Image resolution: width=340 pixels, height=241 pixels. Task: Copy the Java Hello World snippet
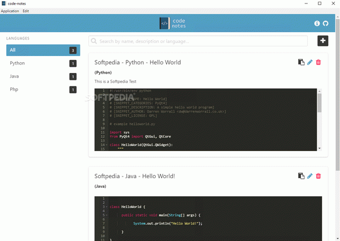click(301, 176)
